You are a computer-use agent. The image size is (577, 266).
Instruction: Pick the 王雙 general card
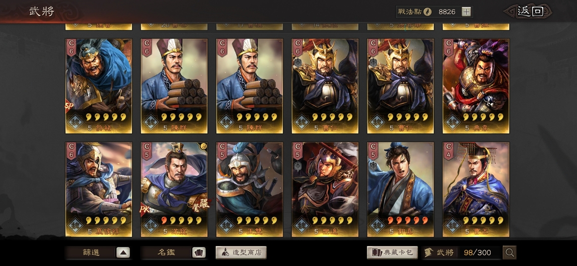pyautogui.click(x=249, y=189)
